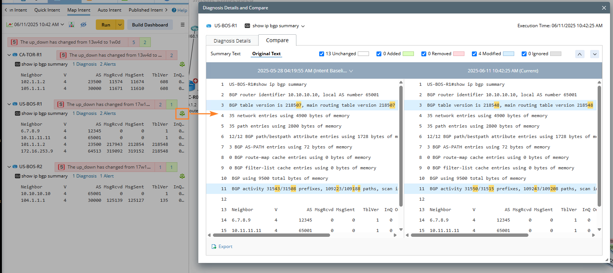Click the baseline pane vertical scrollbar
The height and width of the screenshot is (273, 613).
coord(401,145)
